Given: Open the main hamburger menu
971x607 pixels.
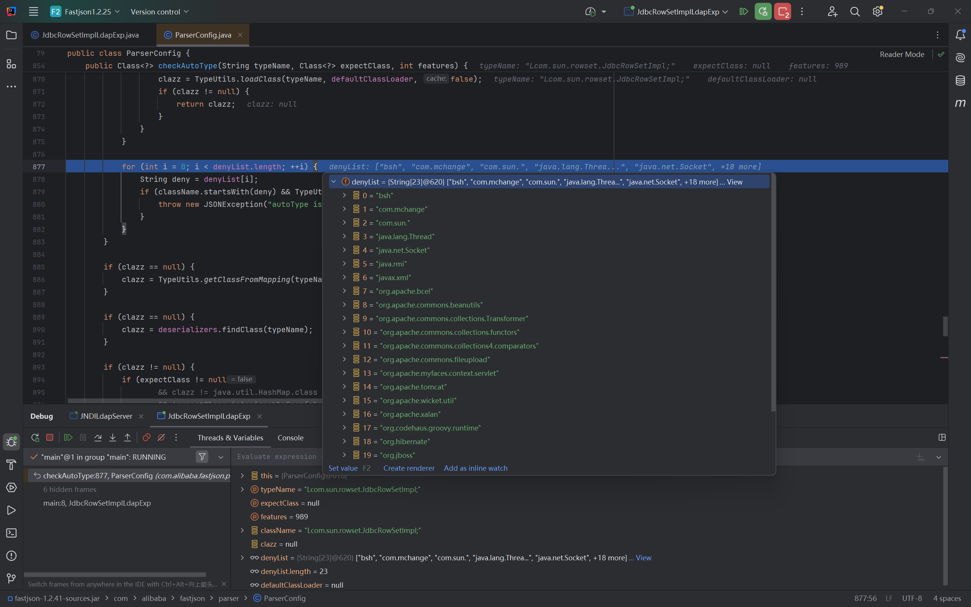Looking at the screenshot, I should 34,12.
